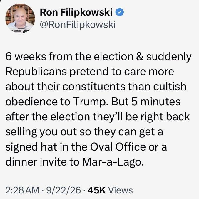
Task: Select the Oval Office phrase
Action: pyautogui.click(x=118, y=147)
